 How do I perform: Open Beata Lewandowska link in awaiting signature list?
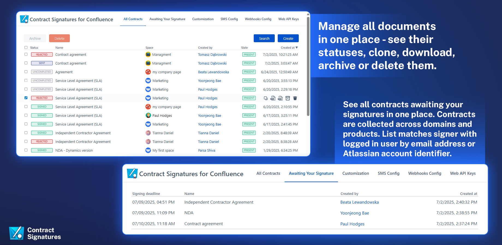359,202
